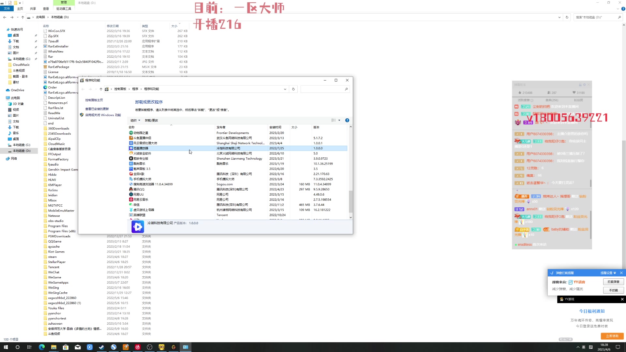Click the Explorer help icon at top right
Viewport: 626px width, 352px height.
point(623,9)
